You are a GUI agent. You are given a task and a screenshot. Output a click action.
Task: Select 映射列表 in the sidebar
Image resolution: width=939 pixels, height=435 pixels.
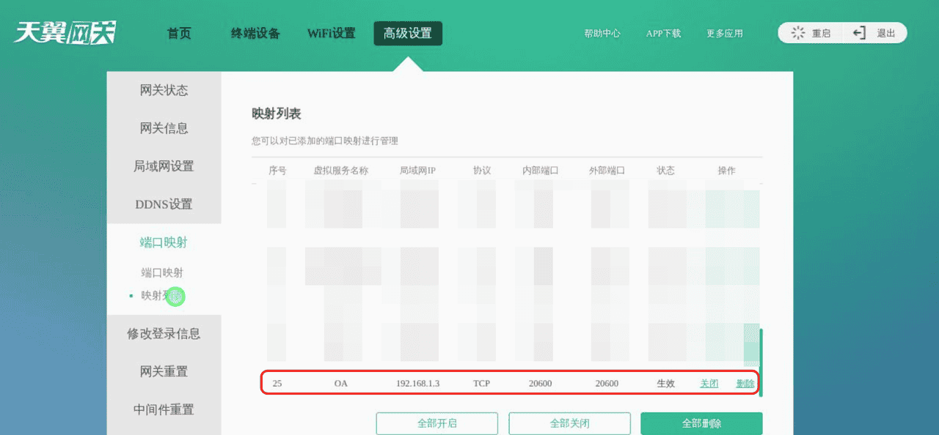pyautogui.click(x=163, y=296)
